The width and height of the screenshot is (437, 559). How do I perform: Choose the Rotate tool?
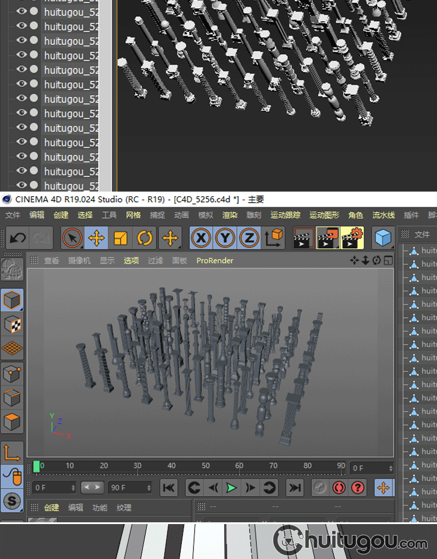tap(145, 238)
